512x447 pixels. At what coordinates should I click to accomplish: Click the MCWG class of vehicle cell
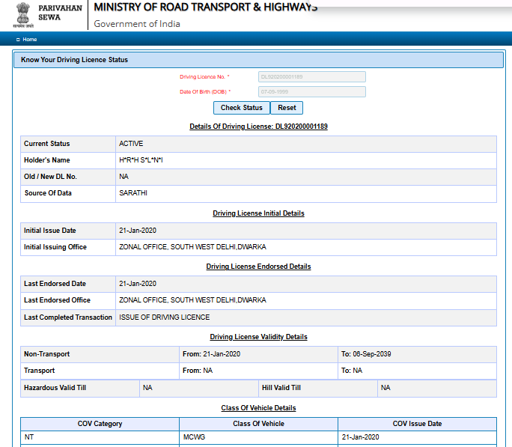(195, 437)
